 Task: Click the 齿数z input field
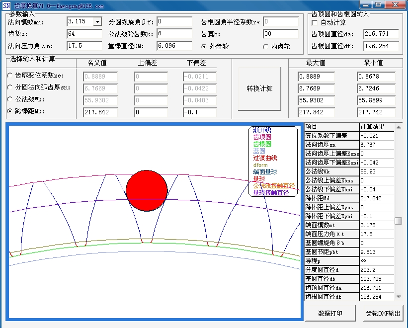pyautogui.click(x=84, y=34)
